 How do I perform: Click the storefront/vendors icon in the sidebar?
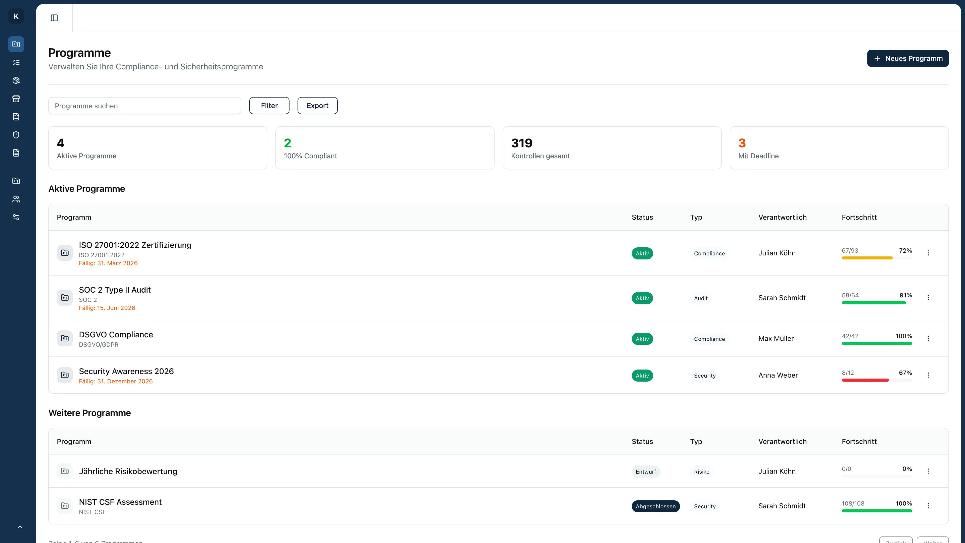pos(16,98)
